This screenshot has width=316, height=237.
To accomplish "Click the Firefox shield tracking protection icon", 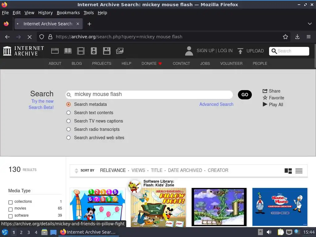I will [42, 37].
